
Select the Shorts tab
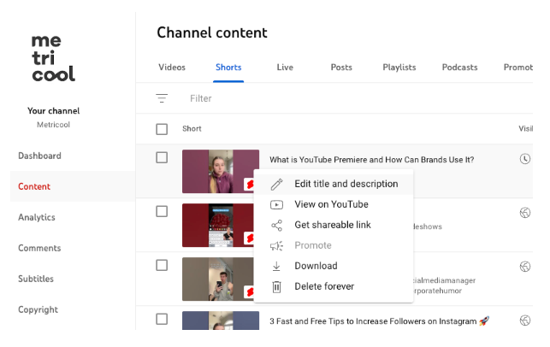click(228, 68)
